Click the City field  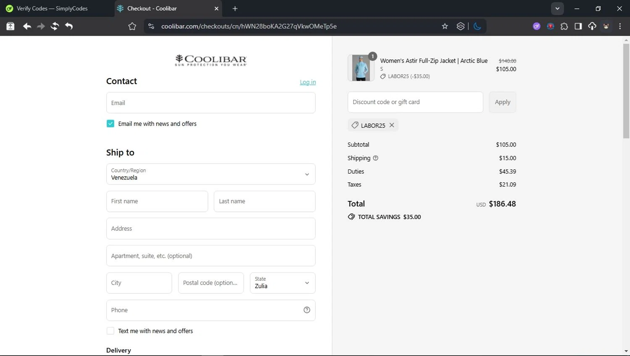coord(139,283)
